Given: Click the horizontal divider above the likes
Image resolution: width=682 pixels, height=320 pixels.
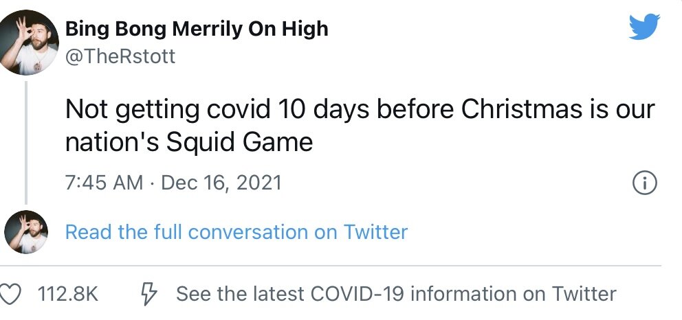Looking at the screenshot, I should tap(330, 266).
